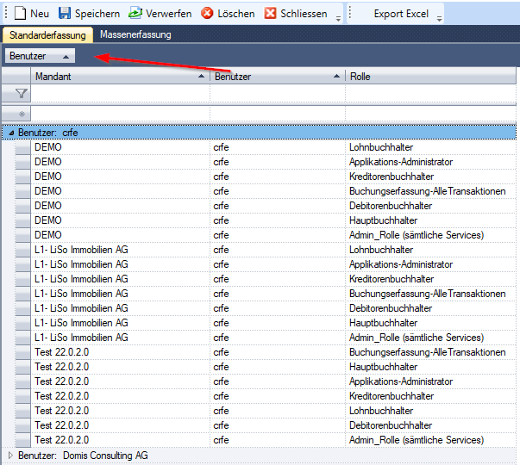Open overflow arrow next to Export Excel
The height and width of the screenshot is (465, 520).
[439, 16]
